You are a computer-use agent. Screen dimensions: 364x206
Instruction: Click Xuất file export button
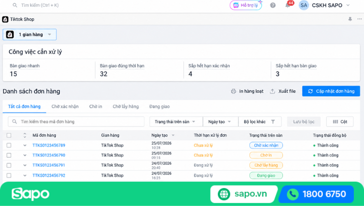coord(283,91)
